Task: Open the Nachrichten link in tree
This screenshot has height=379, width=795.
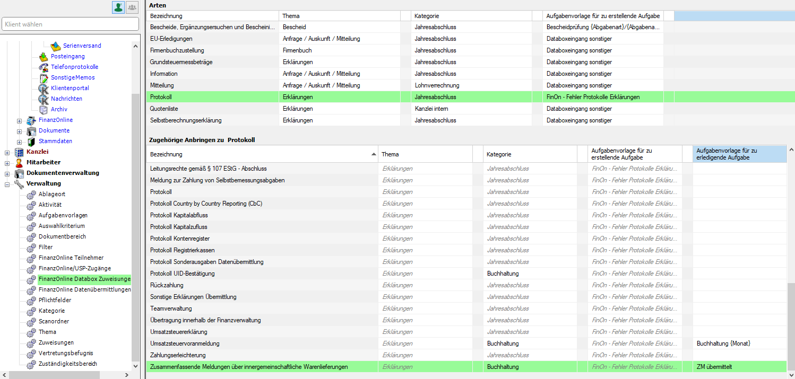Action: 66,99
